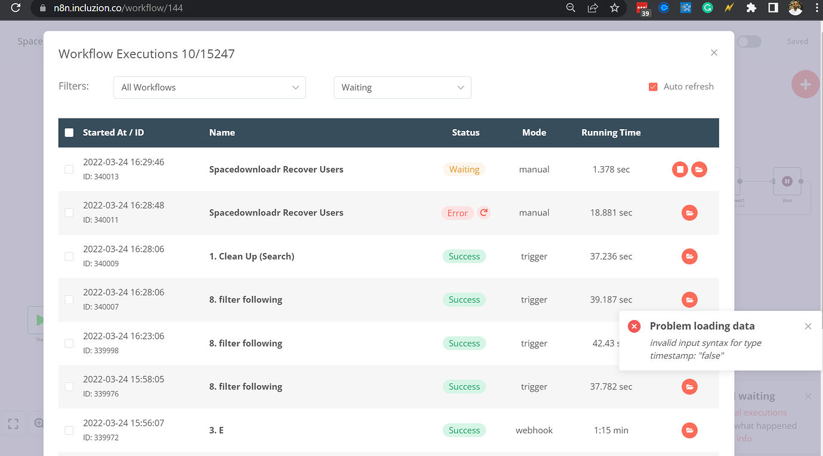Expand the Waiting status filter dropdown
Image resolution: width=823 pixels, height=456 pixels.
pos(402,88)
